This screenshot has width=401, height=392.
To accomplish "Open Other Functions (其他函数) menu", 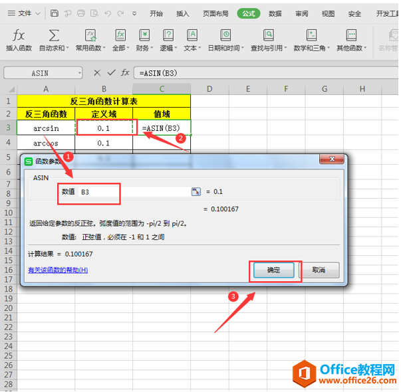I will tap(351, 40).
